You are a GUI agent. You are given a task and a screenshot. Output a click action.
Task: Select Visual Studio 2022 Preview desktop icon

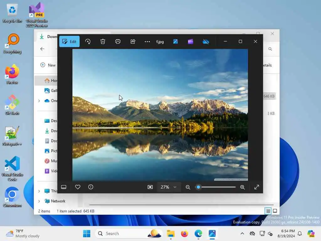click(x=37, y=15)
